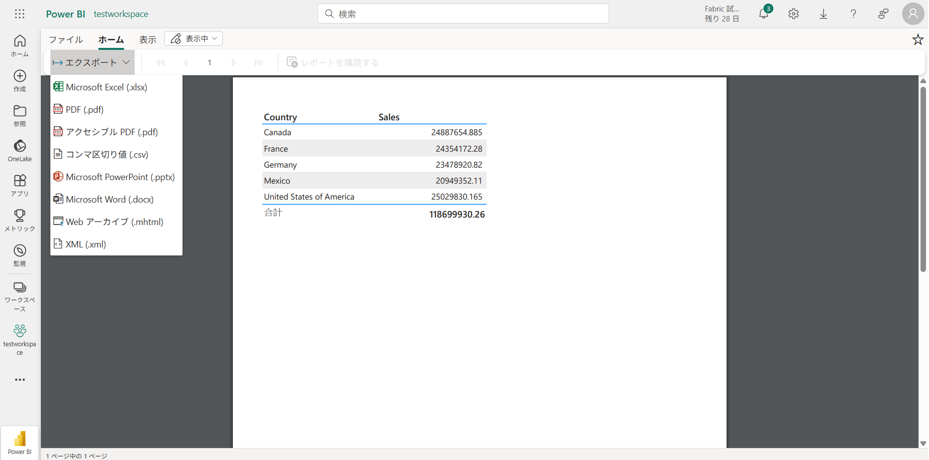
Task: Click United States of America cell
Action: (309, 197)
